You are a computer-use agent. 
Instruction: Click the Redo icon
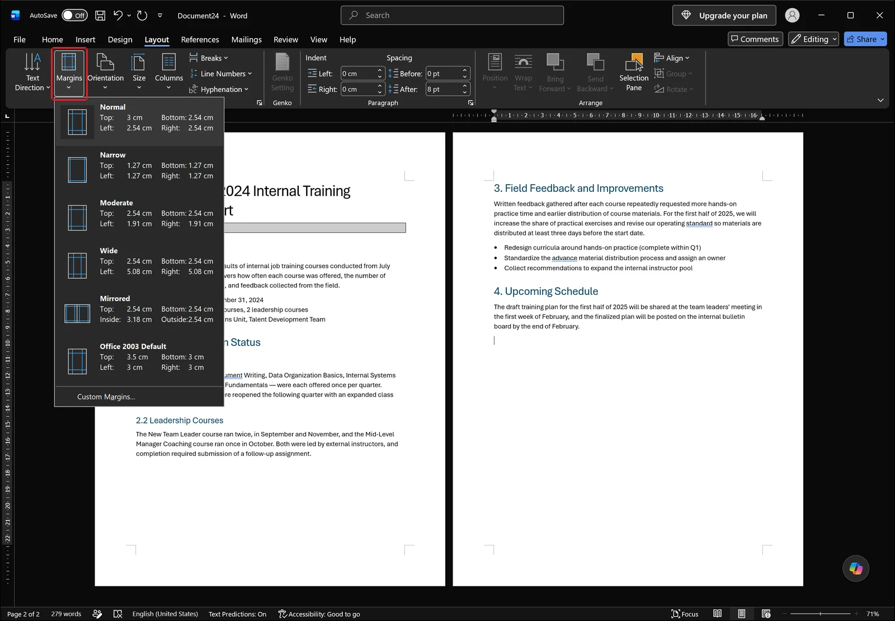[x=142, y=16]
